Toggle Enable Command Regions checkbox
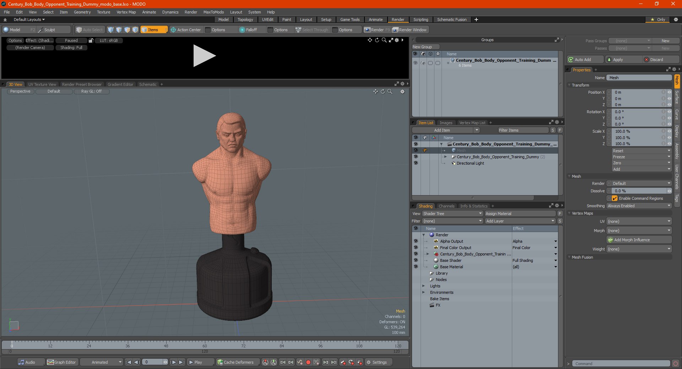Screen dimensions: 682x369 615,198
